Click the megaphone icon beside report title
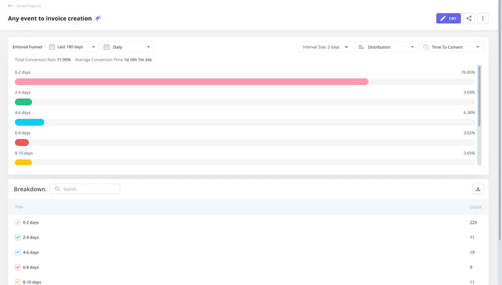Screen dimensions: 502x285 [98, 19]
